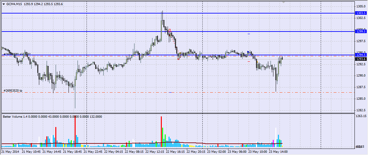Open the chart menu triangle beside GCM4,M15
Viewport: 368px width, 155px height.
(x=4, y=4)
